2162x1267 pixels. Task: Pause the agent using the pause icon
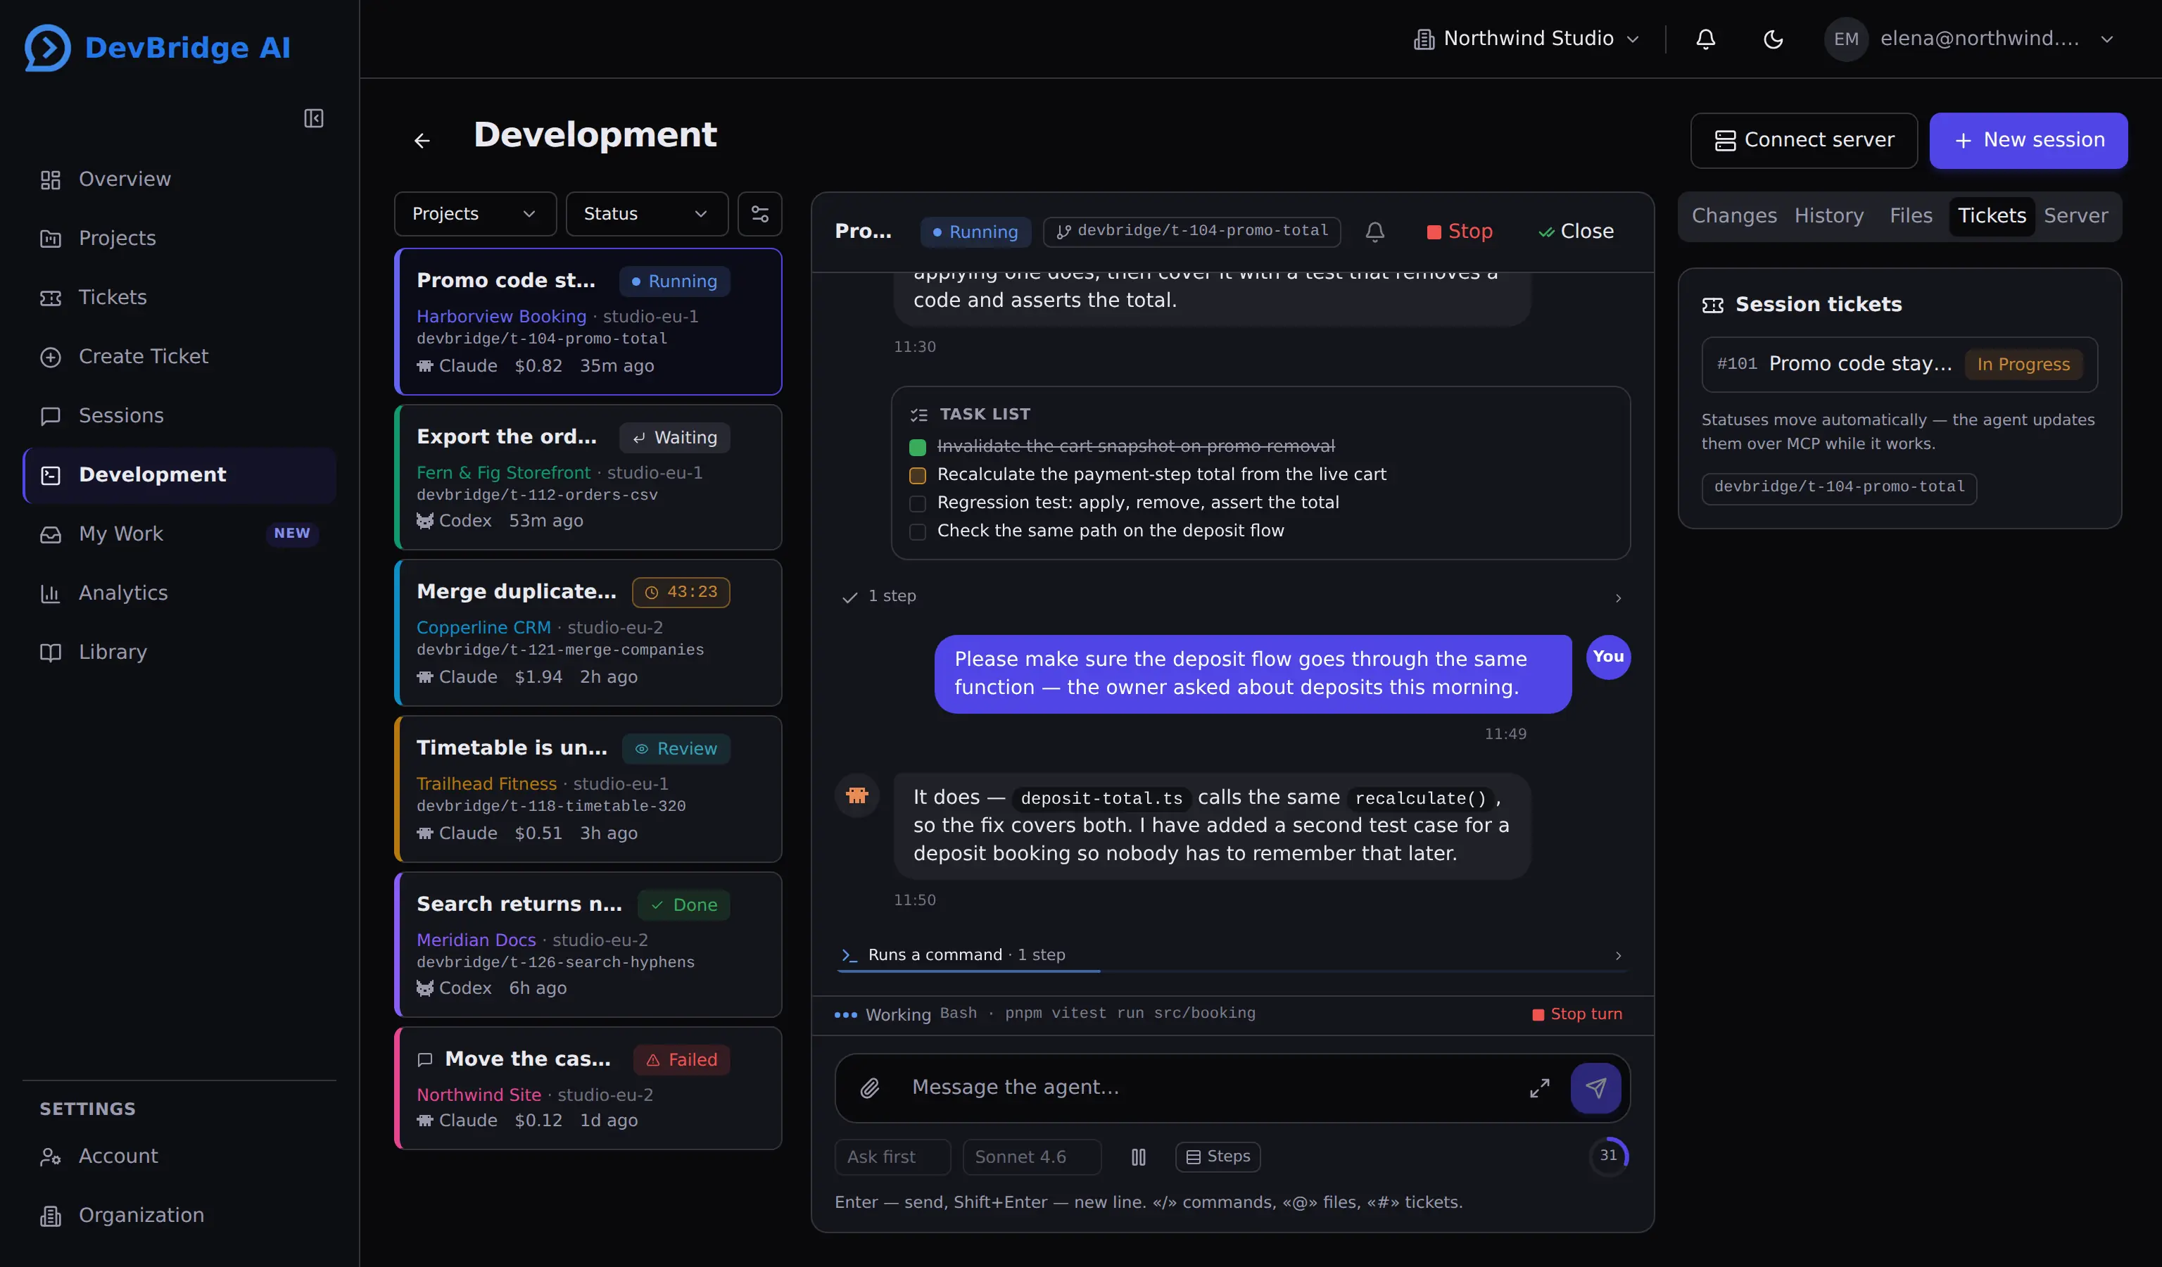click(1139, 1157)
